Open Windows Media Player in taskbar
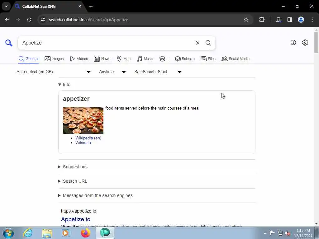Screen dimensions: 319x239 pos(66,233)
